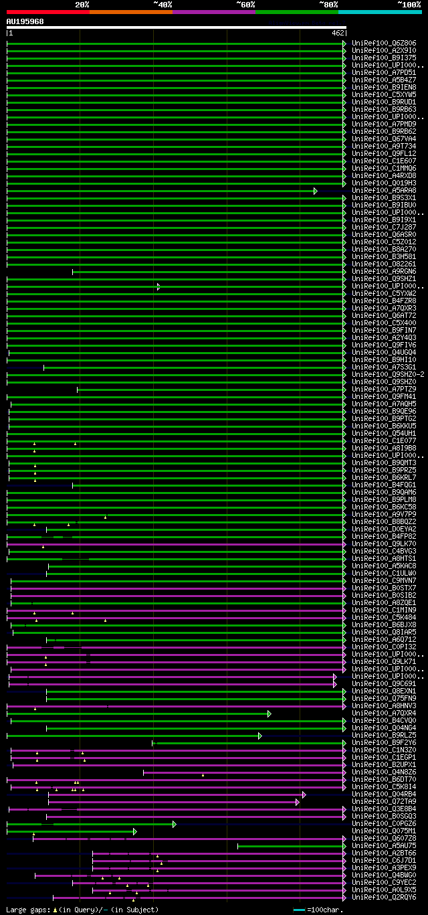
Task: Select hit label UniRef100_A4RXD8
Action: [x=384, y=175]
